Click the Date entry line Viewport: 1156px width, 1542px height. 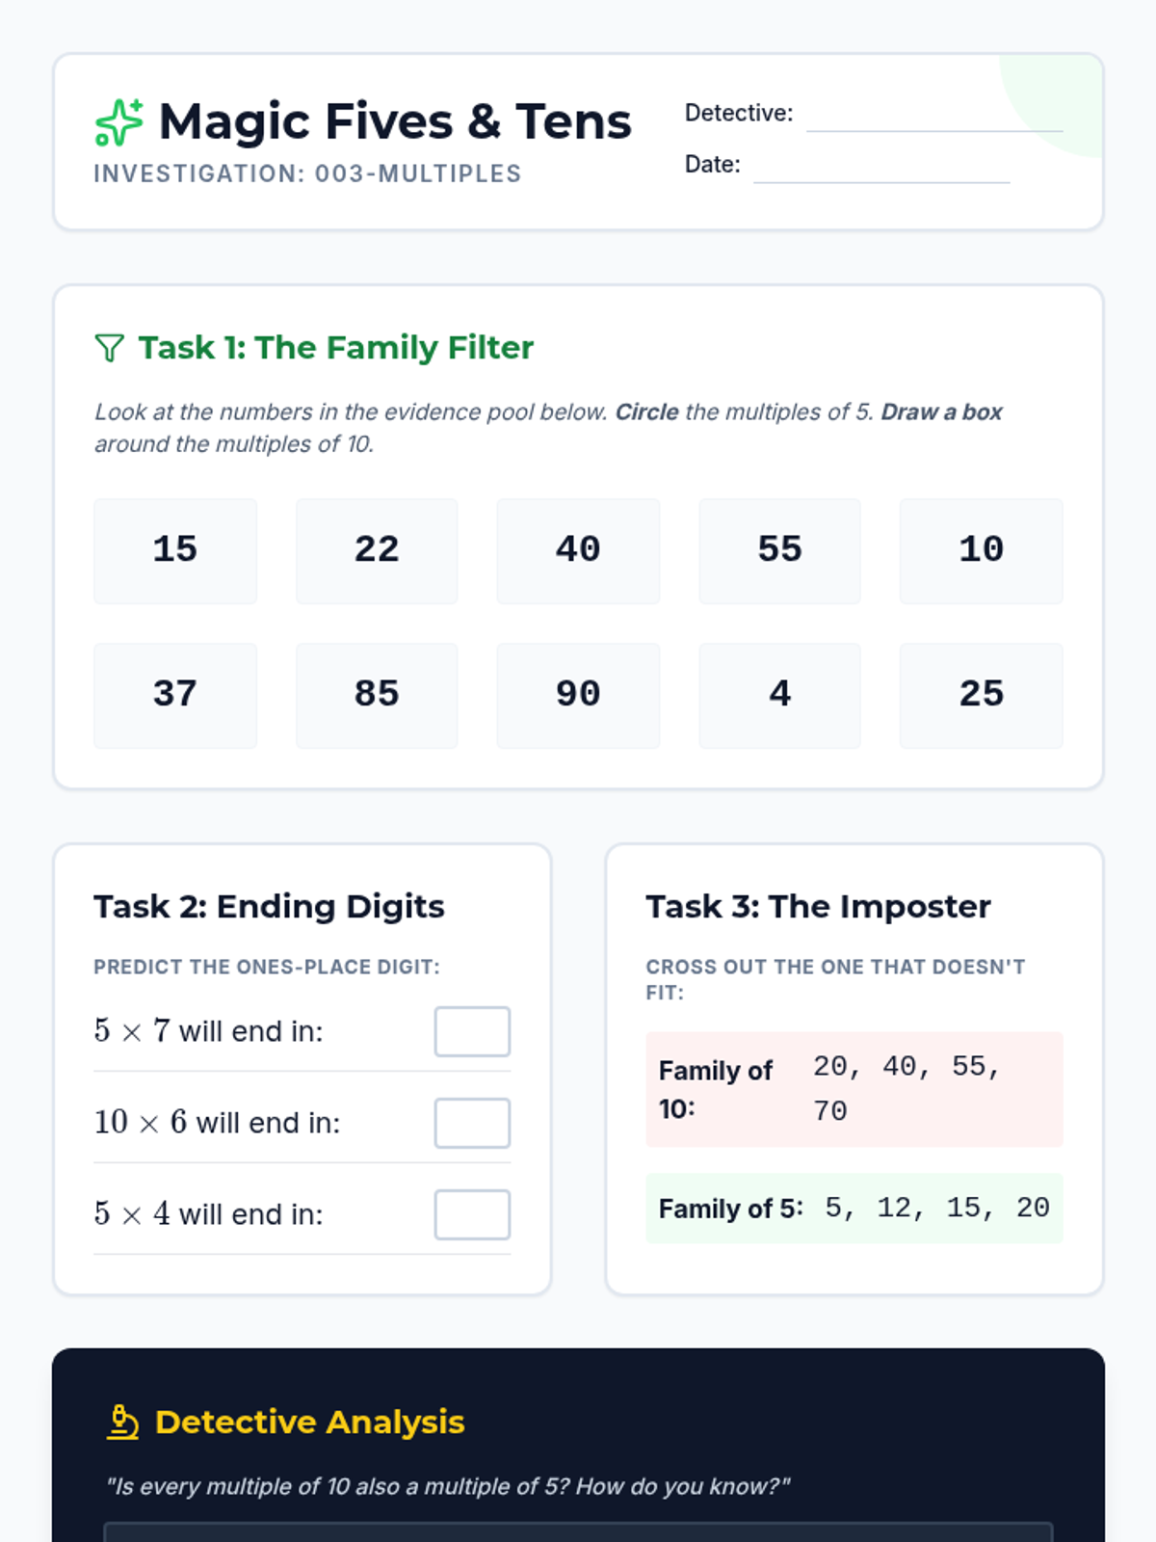coord(880,169)
